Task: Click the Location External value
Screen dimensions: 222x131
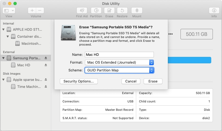Action: [128, 93]
